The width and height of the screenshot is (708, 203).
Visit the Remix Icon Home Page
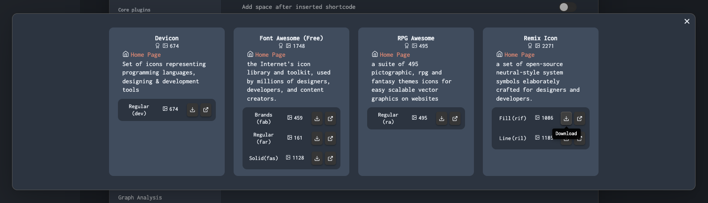(519, 55)
